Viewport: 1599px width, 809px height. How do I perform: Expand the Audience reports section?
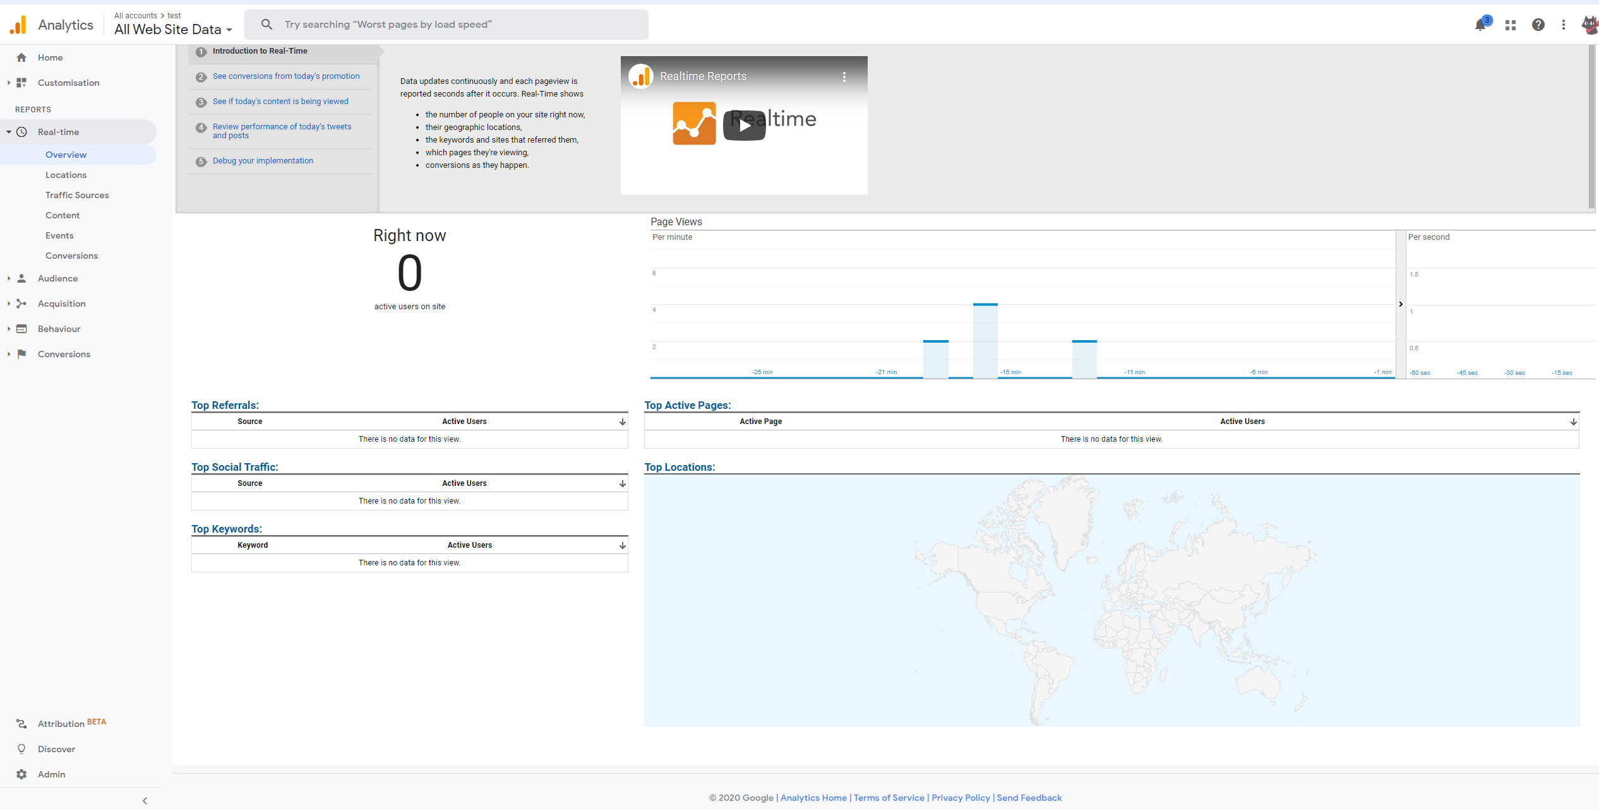57,278
